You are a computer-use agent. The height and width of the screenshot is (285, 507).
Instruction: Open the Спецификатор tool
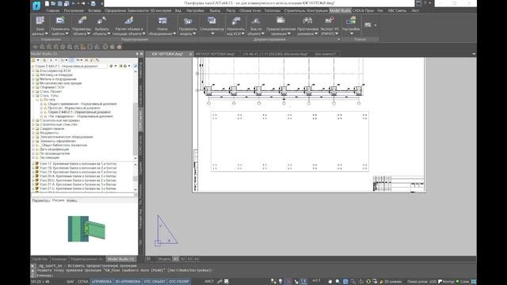(212, 25)
